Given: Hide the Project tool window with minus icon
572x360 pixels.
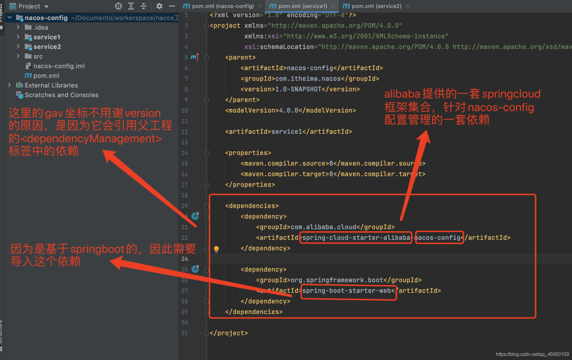Looking at the screenshot, I should click(x=172, y=6).
